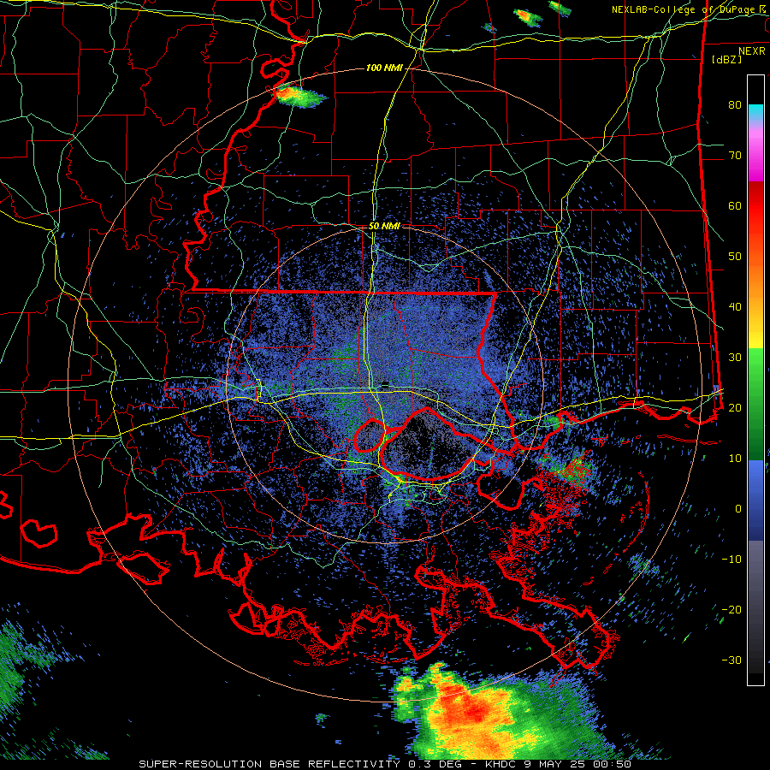Click the "100 NMI" range ring label
This screenshot has width=770, height=770.
coord(384,68)
